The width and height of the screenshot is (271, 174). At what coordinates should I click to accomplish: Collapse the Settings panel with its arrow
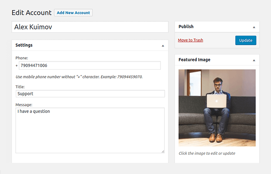[x=163, y=46]
